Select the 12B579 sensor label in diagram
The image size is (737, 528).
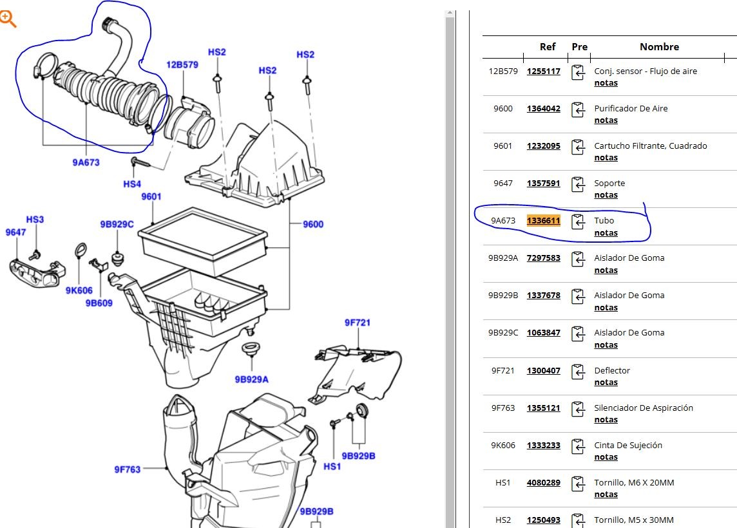coord(182,64)
